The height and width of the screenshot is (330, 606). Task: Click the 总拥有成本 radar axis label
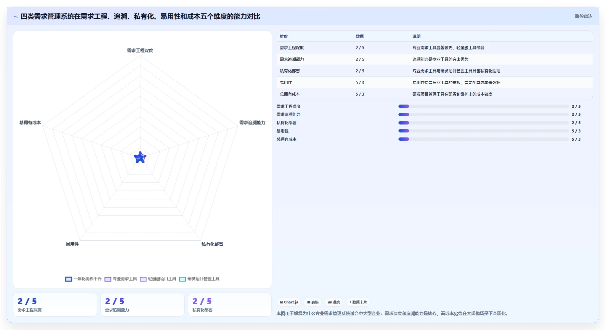coord(30,123)
